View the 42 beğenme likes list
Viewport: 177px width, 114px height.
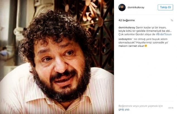coord(127,20)
